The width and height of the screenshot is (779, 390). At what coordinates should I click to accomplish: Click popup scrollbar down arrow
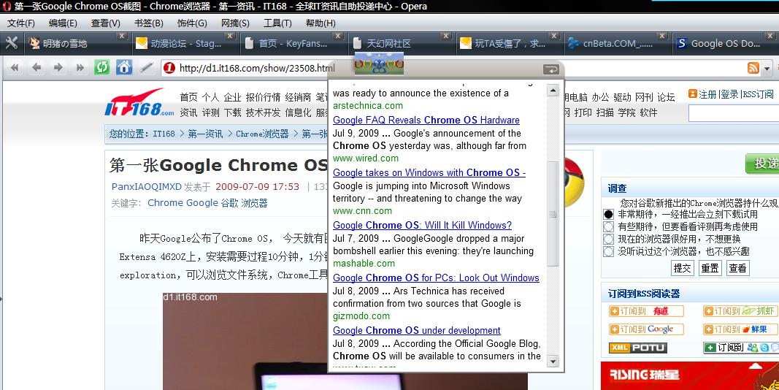coord(553,362)
